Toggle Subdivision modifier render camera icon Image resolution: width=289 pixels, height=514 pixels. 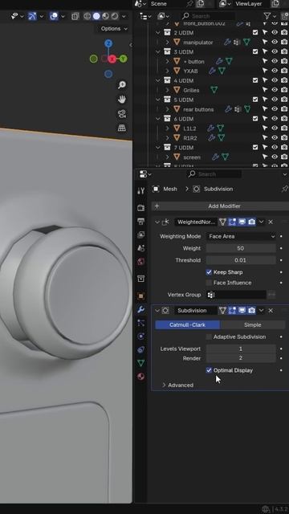(x=251, y=311)
